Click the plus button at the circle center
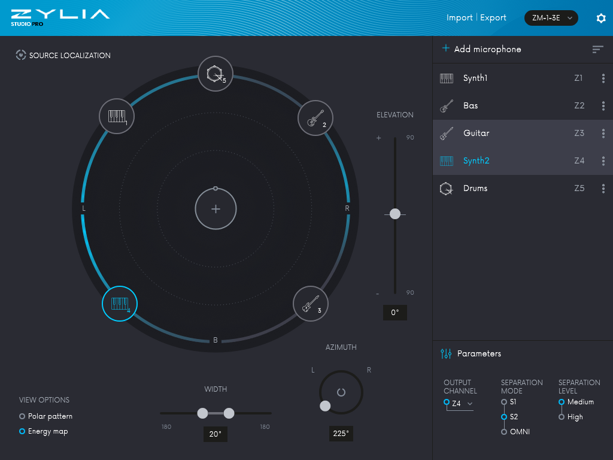Screen dimensions: 613x460 tap(216, 208)
